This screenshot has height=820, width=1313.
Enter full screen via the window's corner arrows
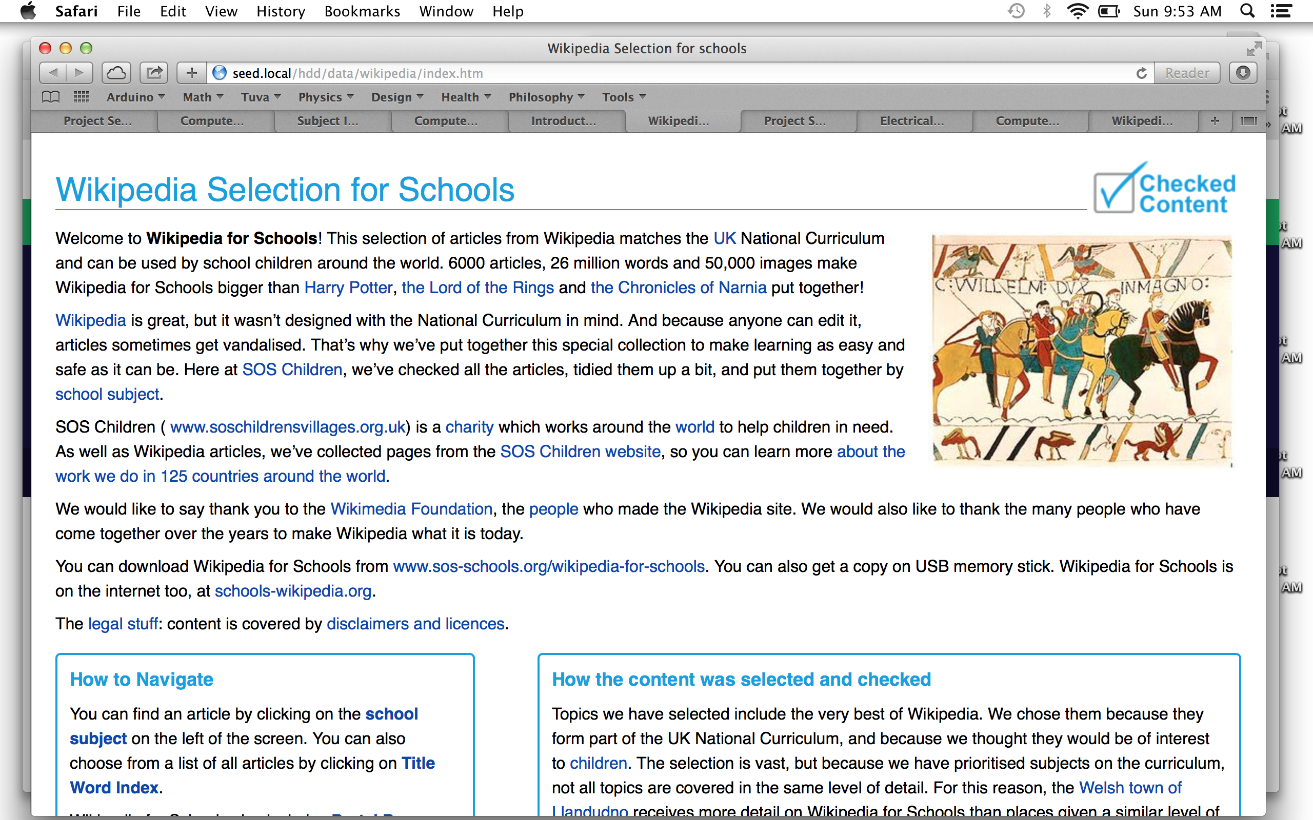coord(1254,49)
